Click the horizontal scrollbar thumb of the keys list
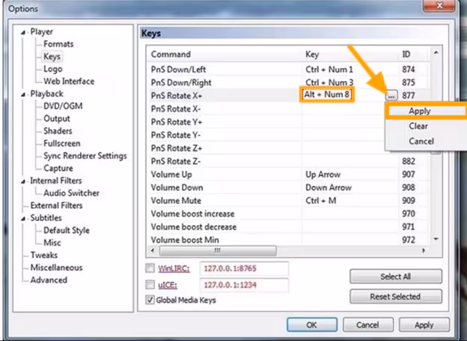Image resolution: width=467 pixels, height=341 pixels. pos(218,251)
